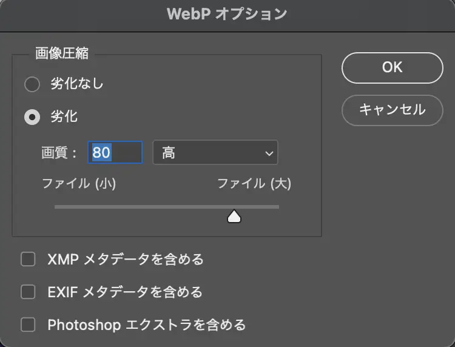The image size is (455, 347).
Task: Click the left end of quality slider track
Action: pyautogui.click(x=56, y=207)
